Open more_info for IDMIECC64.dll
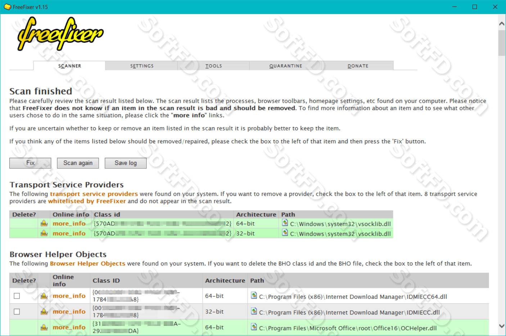Screen dimensions: 506x336 [69, 296]
